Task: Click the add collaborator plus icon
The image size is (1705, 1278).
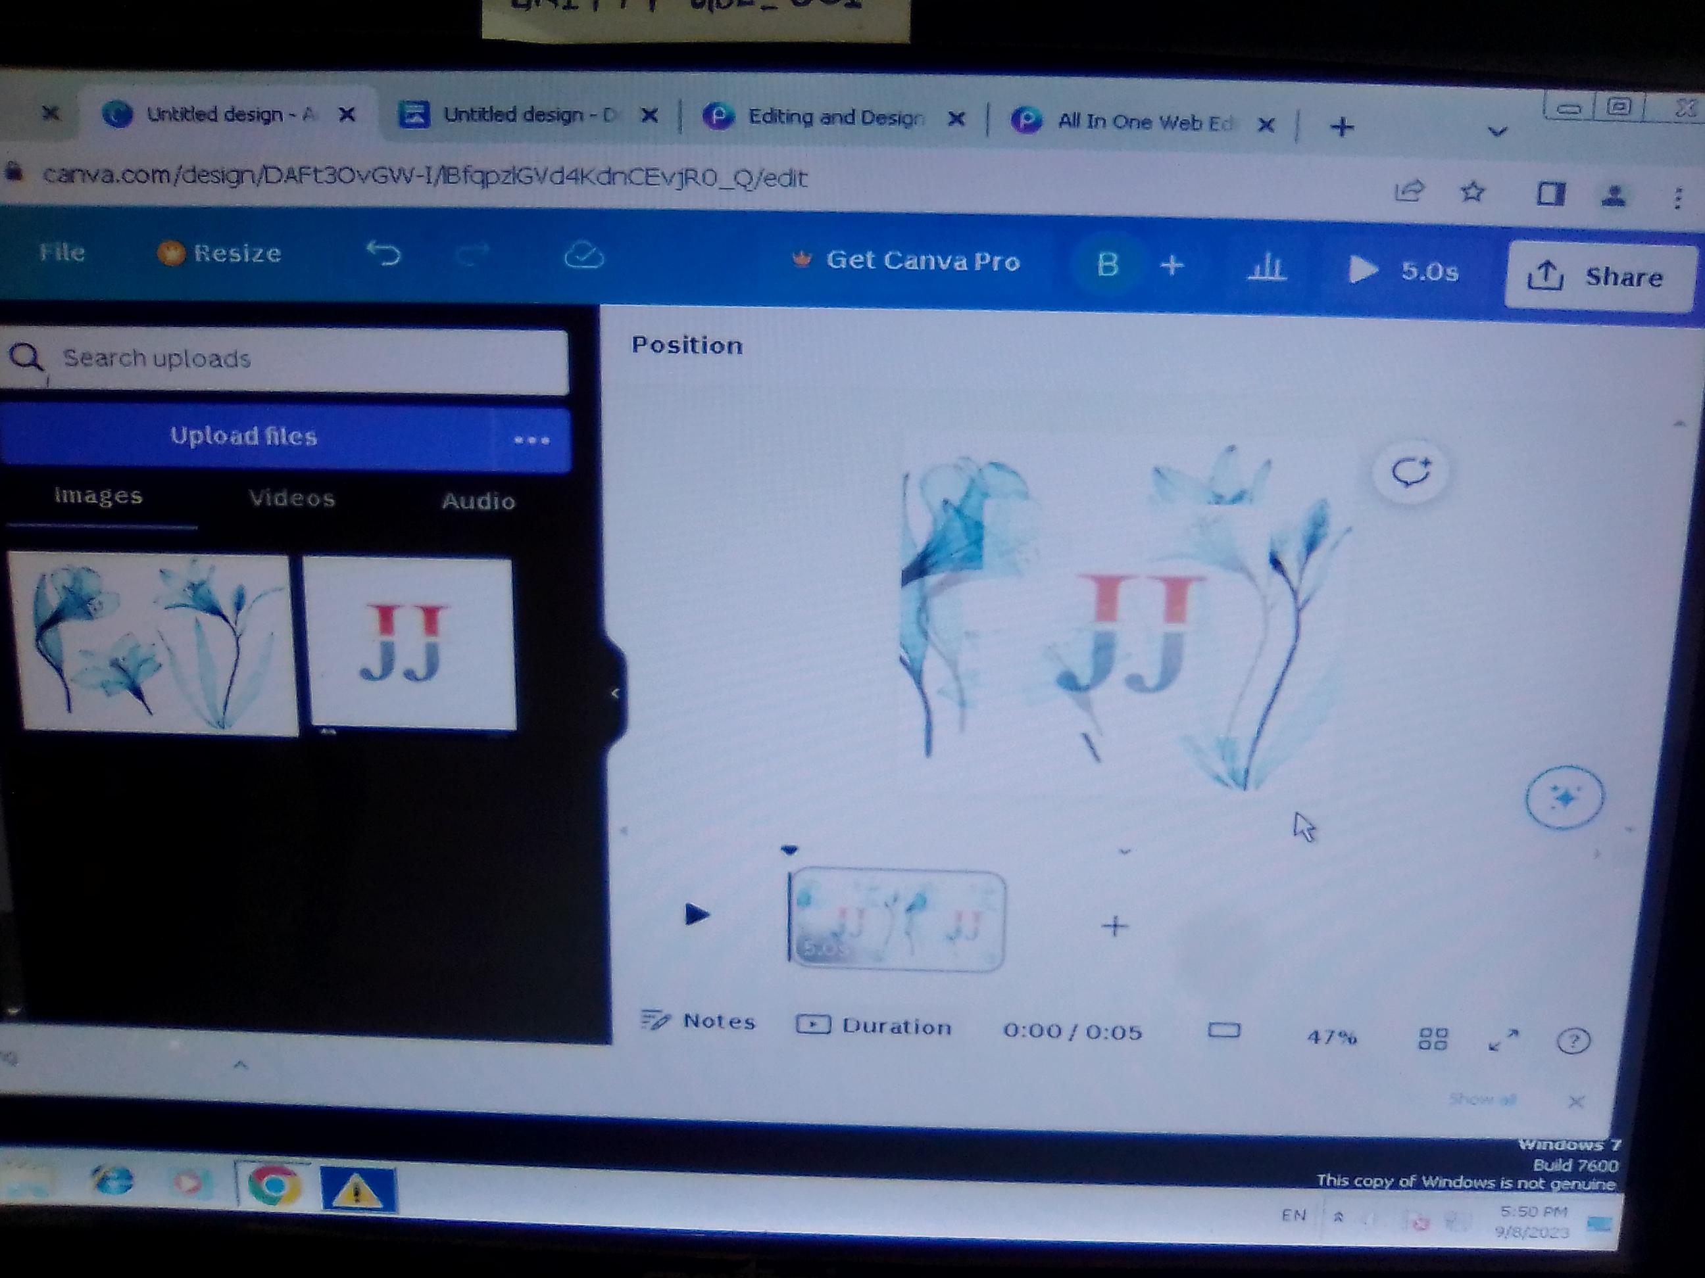Action: 1172,266
